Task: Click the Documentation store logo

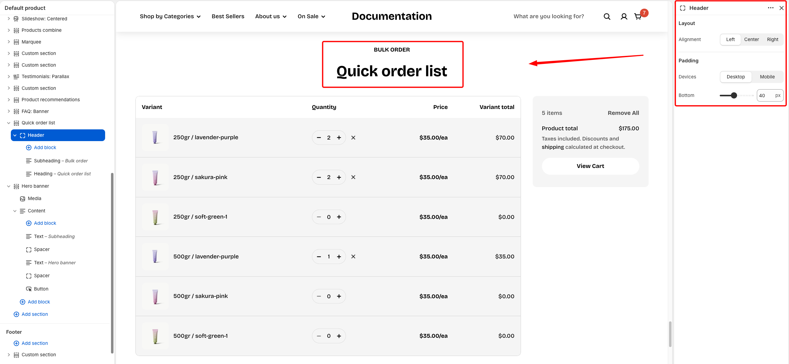Action: point(392,16)
